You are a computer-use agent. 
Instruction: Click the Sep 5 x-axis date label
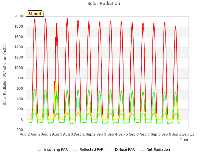click(123, 134)
